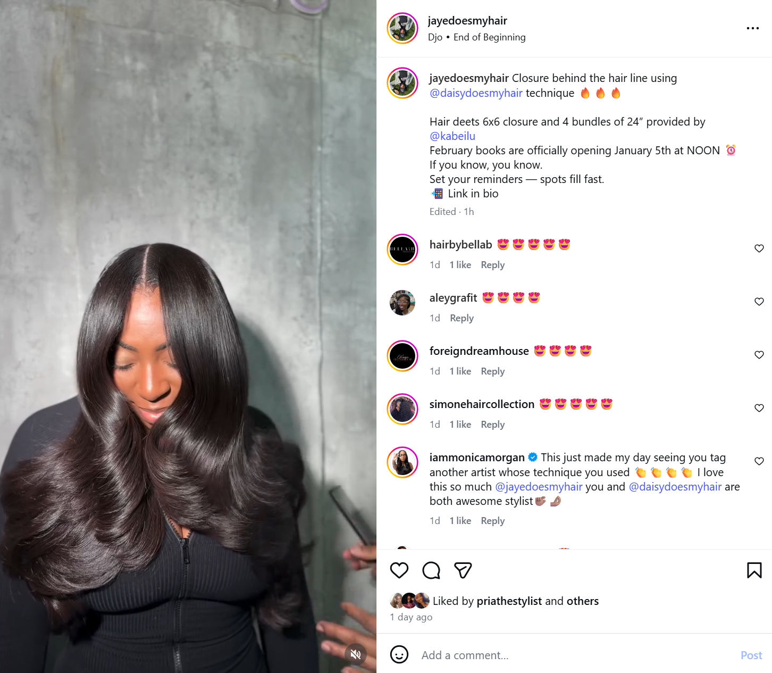772x673 pixels.
Task: Like iammonicamorgan's comment heart
Action: [x=759, y=461]
